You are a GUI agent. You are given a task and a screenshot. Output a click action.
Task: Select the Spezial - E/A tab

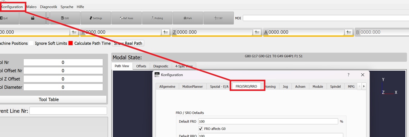click(219, 86)
